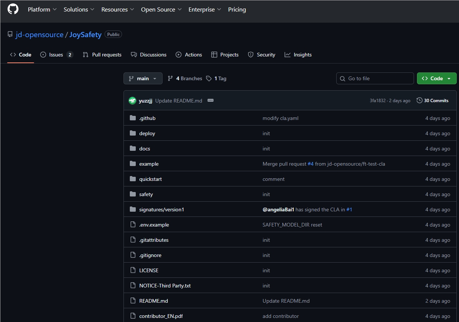This screenshot has width=459, height=322.
Task: Open the 30 Commits history
Action: click(x=433, y=101)
